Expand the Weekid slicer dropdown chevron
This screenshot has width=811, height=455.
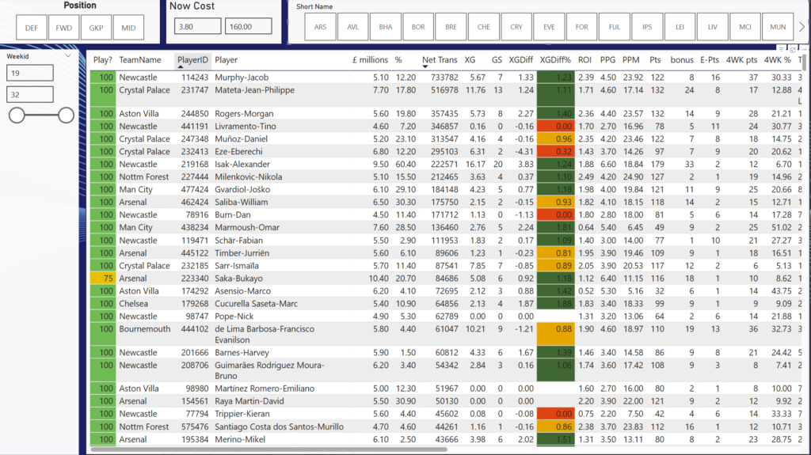(67, 56)
